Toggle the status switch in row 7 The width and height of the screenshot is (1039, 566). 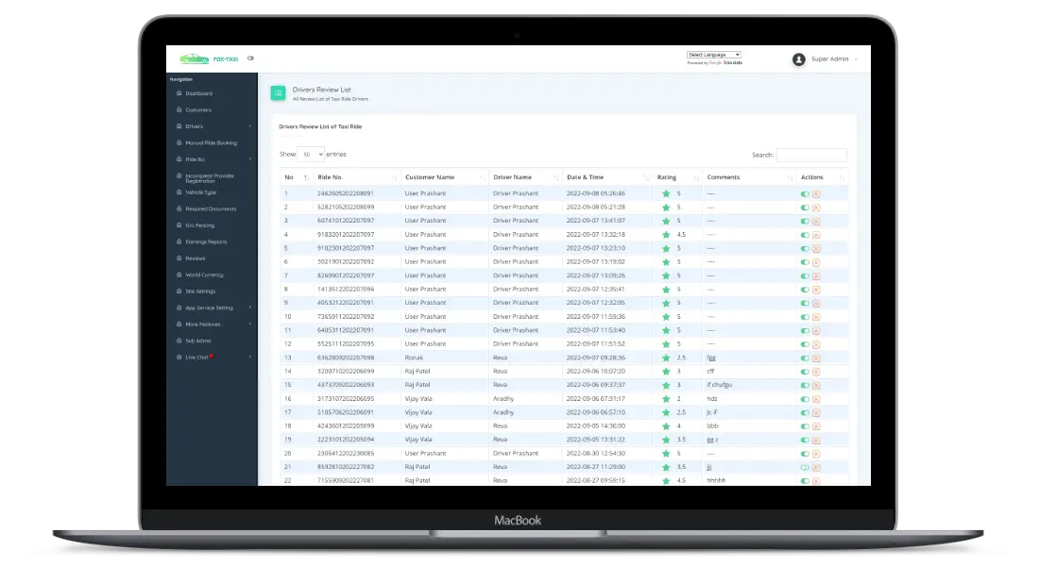coord(805,276)
